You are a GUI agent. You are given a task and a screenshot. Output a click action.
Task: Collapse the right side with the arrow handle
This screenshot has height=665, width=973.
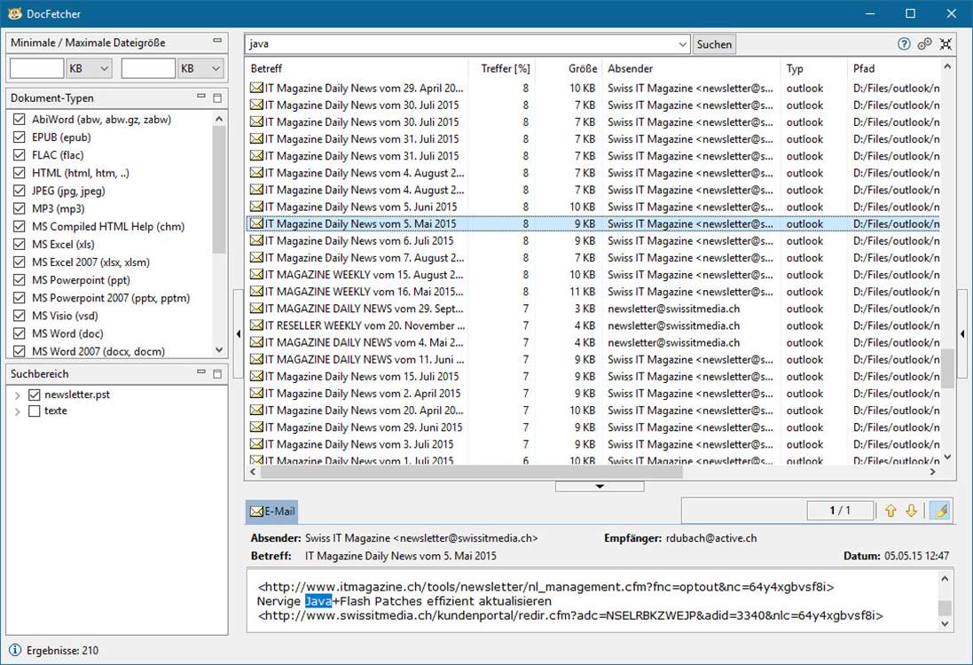pyautogui.click(x=962, y=333)
